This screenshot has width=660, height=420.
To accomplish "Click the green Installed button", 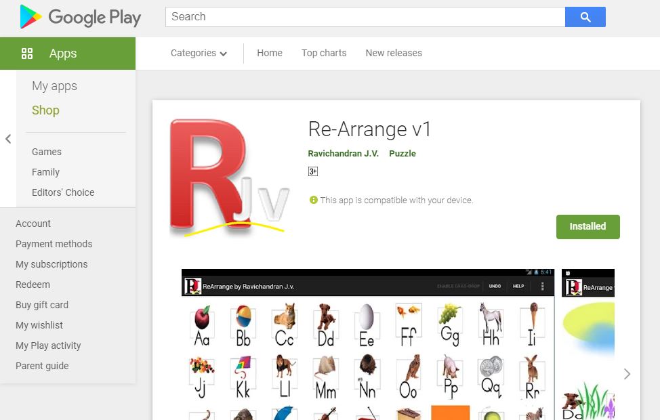I will tap(588, 227).
